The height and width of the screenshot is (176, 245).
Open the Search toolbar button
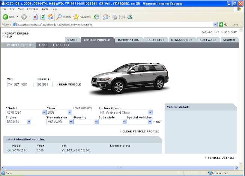coord(63,17)
